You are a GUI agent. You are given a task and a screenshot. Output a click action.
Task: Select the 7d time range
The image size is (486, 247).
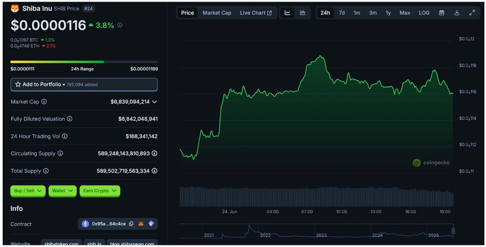tap(341, 13)
